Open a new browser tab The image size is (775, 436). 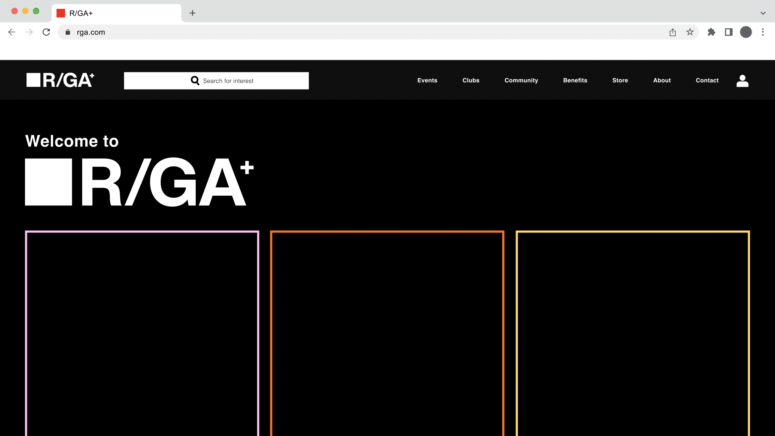(193, 13)
